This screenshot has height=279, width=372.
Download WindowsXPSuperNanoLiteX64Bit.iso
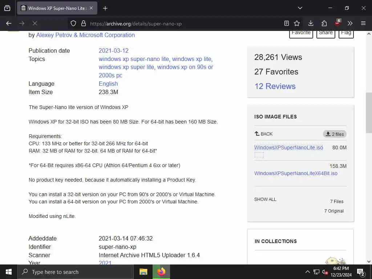(296, 173)
